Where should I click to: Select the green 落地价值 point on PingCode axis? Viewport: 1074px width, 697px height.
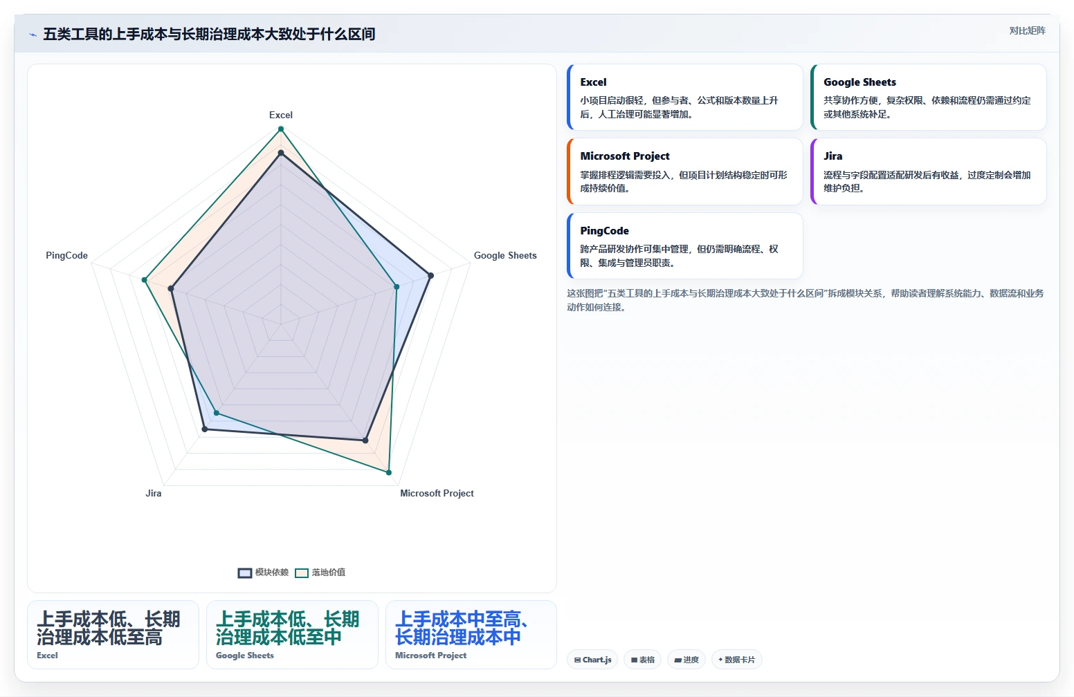[144, 280]
